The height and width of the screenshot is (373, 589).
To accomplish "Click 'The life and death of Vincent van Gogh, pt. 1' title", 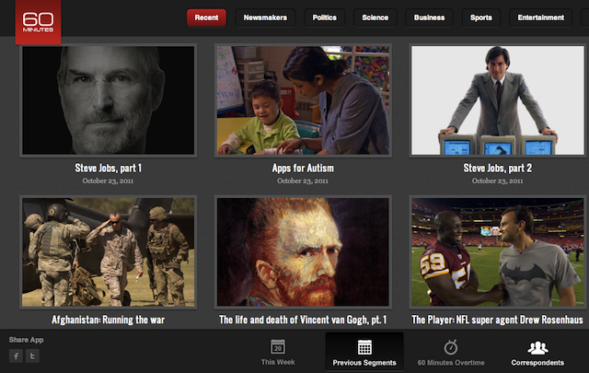I will click(x=303, y=320).
